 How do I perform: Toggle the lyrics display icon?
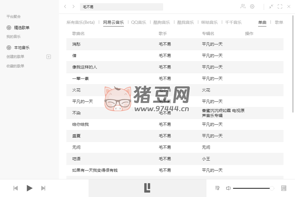coord(284,188)
